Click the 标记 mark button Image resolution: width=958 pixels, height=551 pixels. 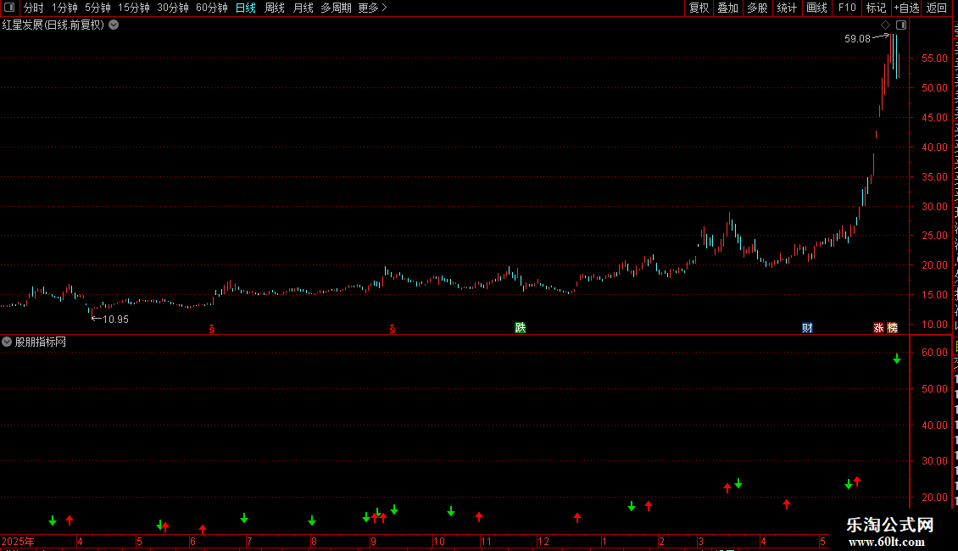pyautogui.click(x=876, y=8)
